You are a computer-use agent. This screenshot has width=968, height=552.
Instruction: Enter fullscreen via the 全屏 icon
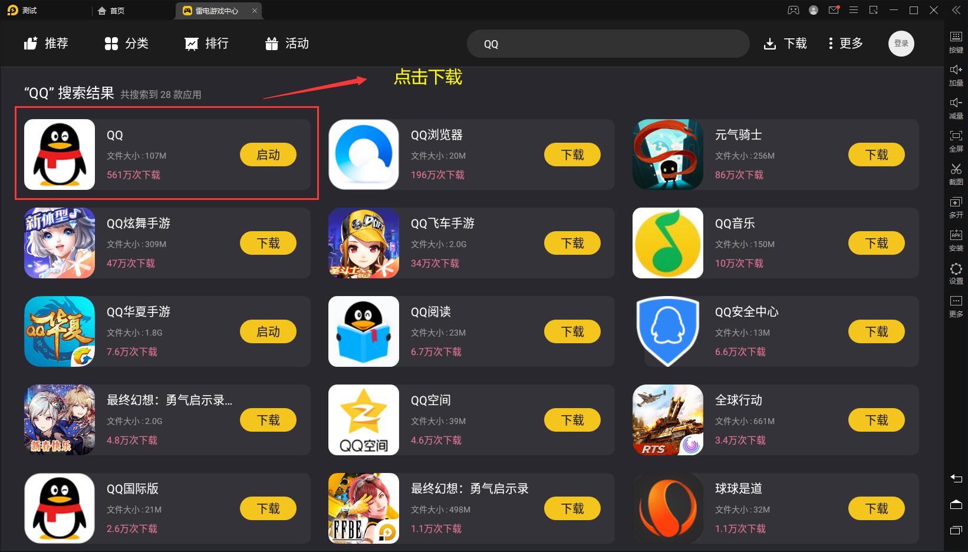pos(956,141)
